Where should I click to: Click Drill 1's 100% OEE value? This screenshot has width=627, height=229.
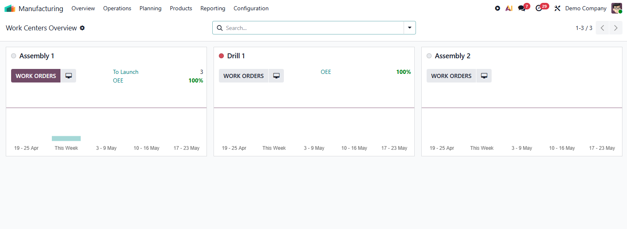[x=404, y=72]
